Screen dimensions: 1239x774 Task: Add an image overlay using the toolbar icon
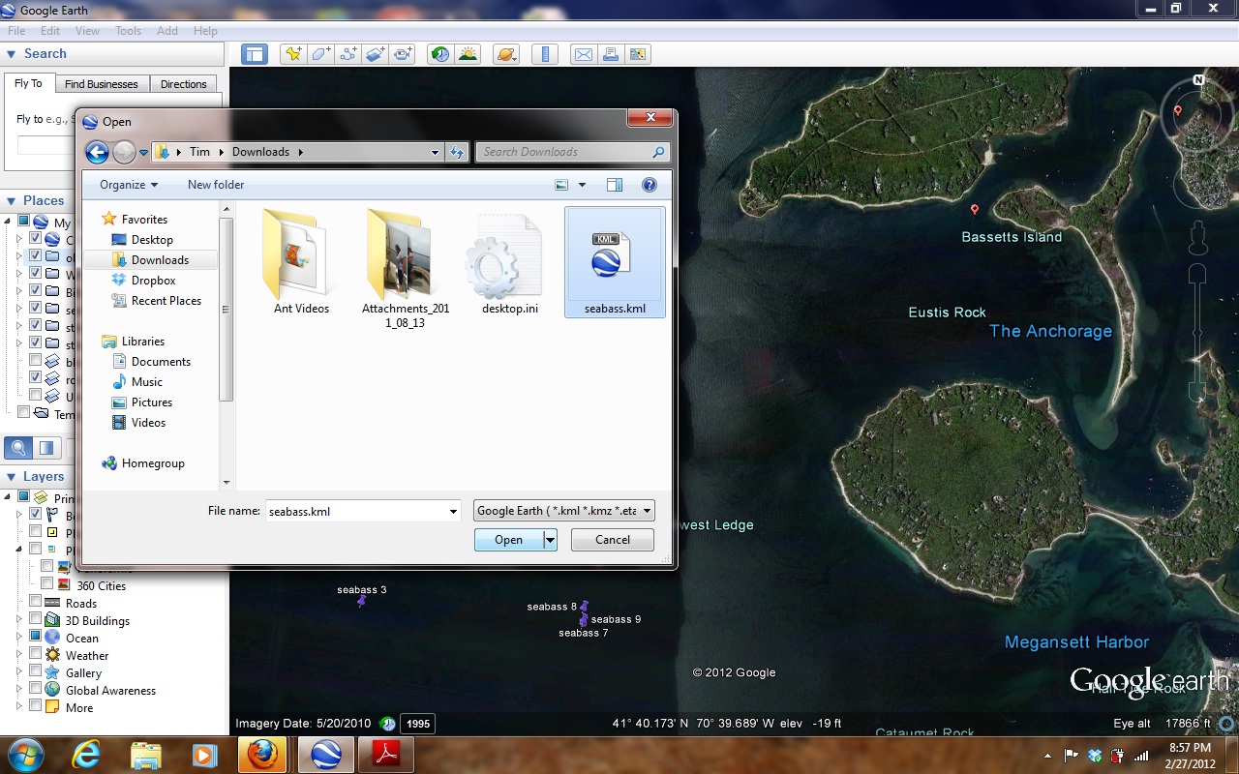click(x=376, y=54)
